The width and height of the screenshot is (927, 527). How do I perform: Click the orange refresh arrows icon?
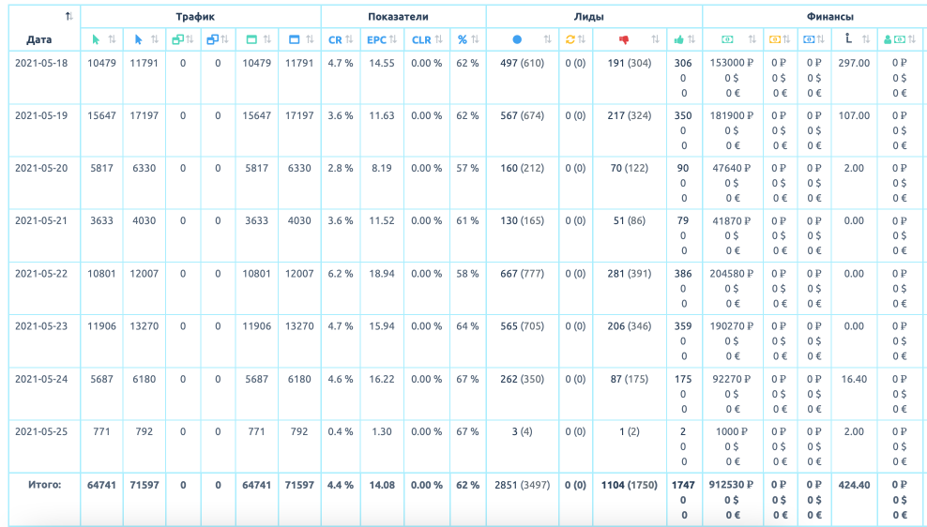coord(570,39)
